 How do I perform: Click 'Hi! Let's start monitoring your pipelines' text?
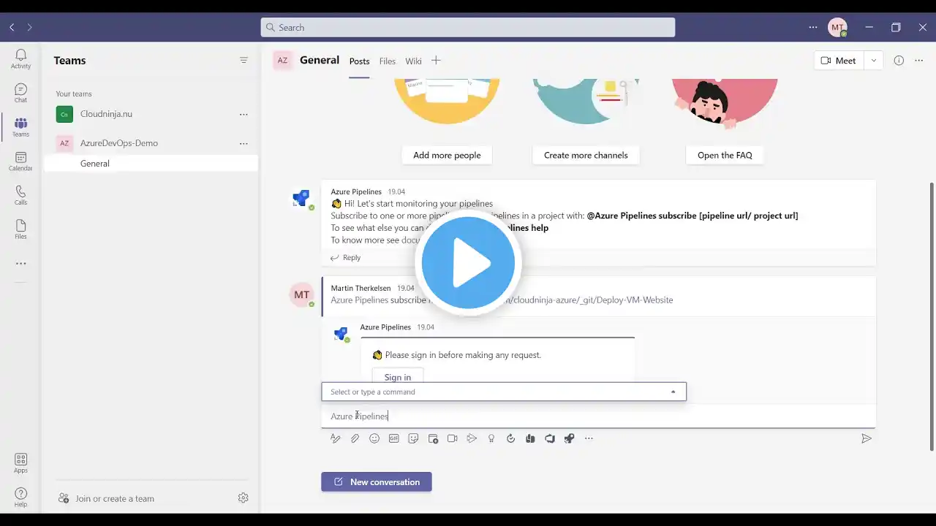pyautogui.click(x=418, y=204)
